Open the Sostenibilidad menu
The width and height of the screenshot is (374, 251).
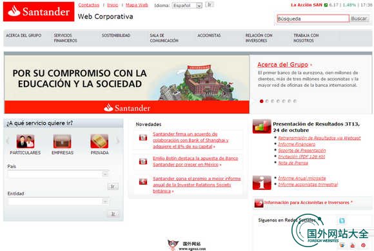pyautogui.click(x=116, y=35)
